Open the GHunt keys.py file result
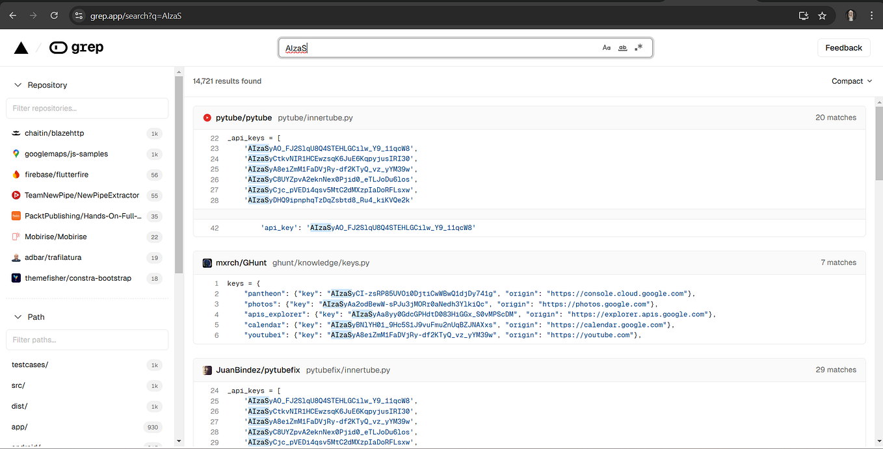Screen dimensions: 883x449 click(321, 263)
